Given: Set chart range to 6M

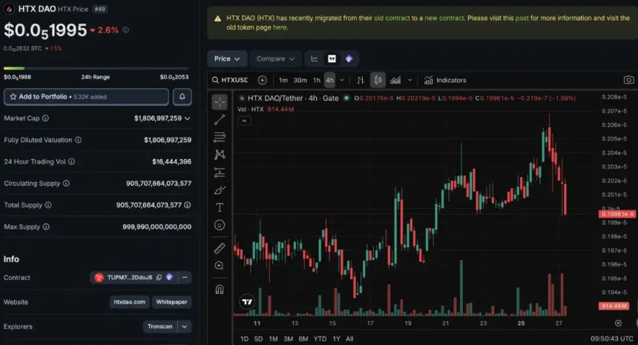Looking at the screenshot, I should pyautogui.click(x=303, y=338).
